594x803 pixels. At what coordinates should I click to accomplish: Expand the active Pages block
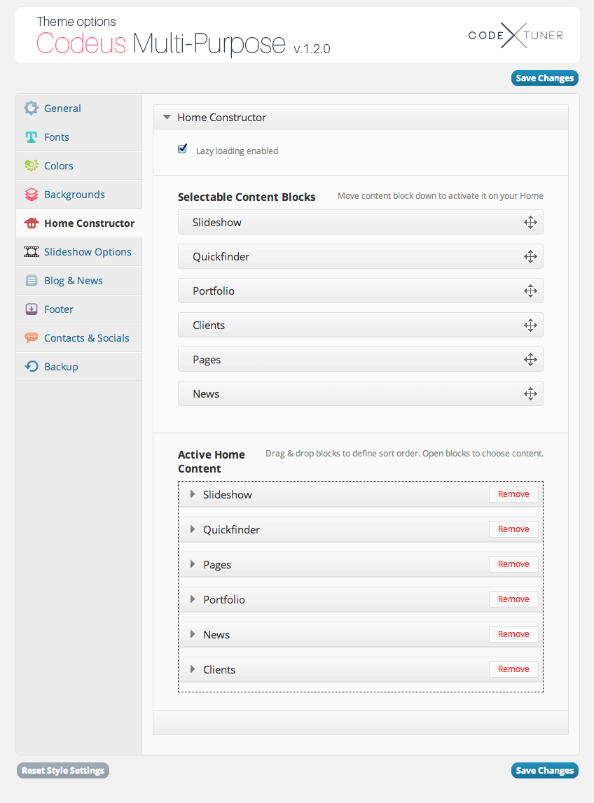192,564
